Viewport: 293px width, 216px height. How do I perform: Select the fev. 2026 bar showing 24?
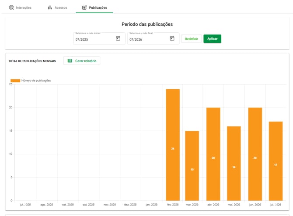click(173, 145)
